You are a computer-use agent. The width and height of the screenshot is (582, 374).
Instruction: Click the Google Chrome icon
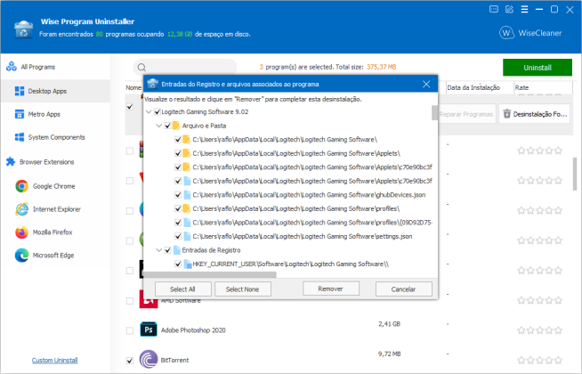22,186
